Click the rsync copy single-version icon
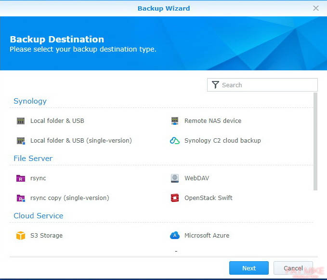 pos(21,198)
